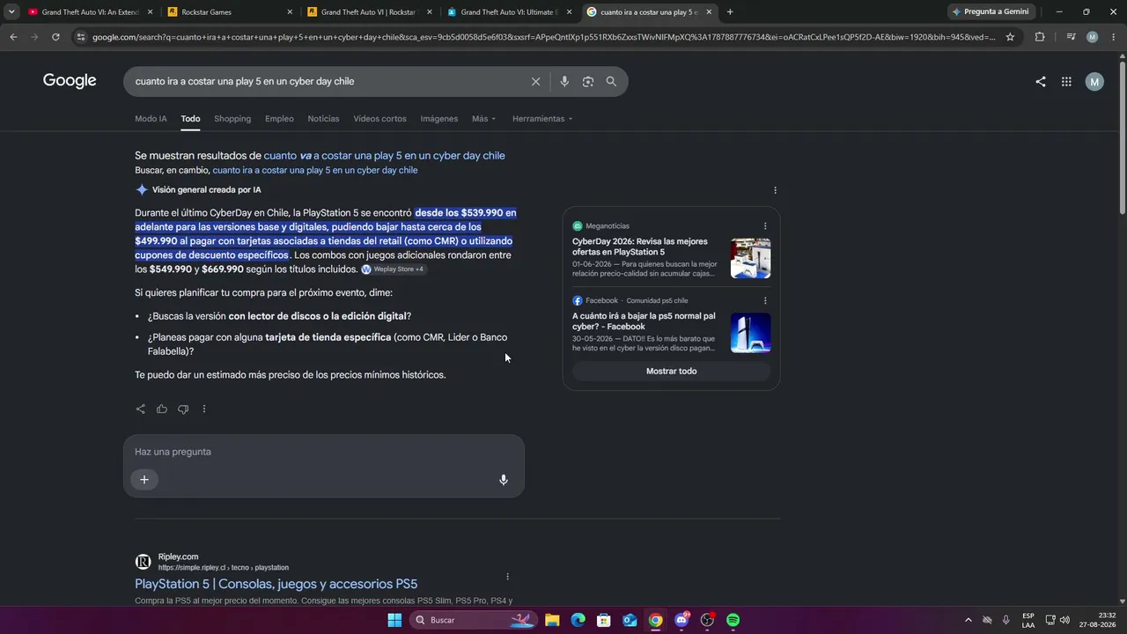Screen dimensions: 1127x634
Task: Click the Mostrar todo sources button
Action: pos(671,372)
